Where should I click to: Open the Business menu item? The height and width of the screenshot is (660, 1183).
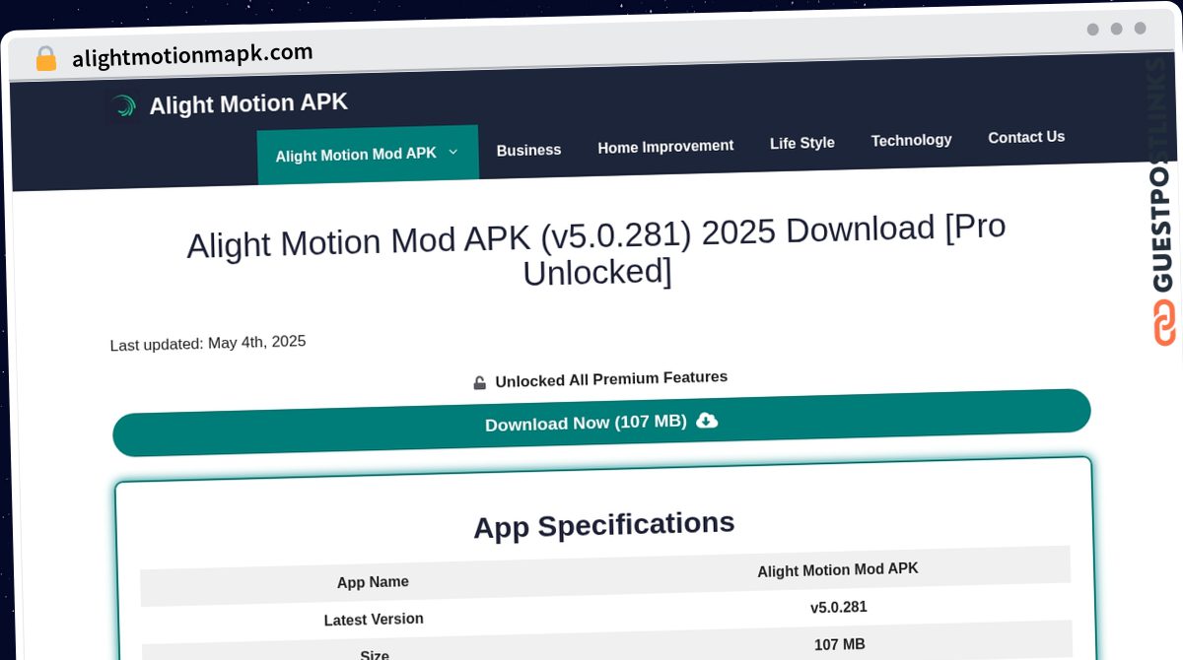(x=528, y=150)
